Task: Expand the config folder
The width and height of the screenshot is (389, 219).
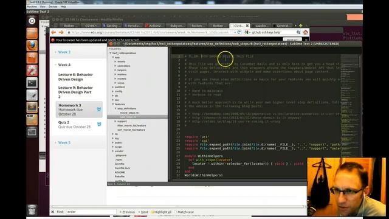Action: point(113,91)
